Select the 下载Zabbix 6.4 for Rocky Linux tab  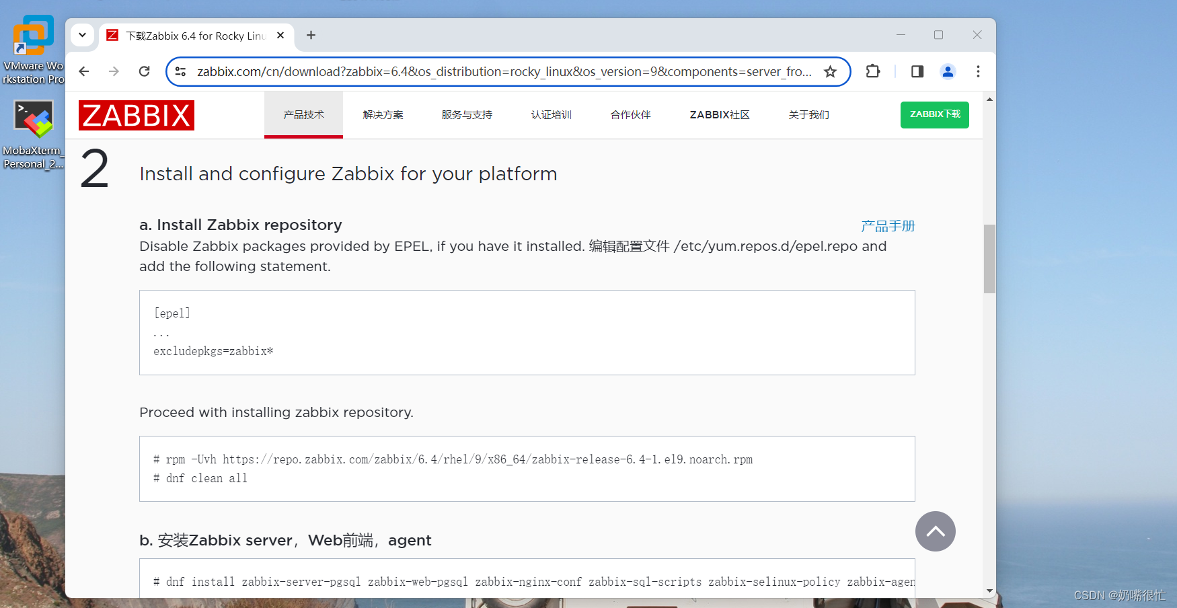point(196,36)
